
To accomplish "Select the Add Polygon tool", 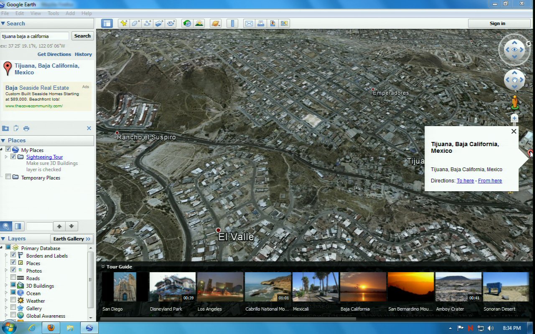I will (135, 23).
